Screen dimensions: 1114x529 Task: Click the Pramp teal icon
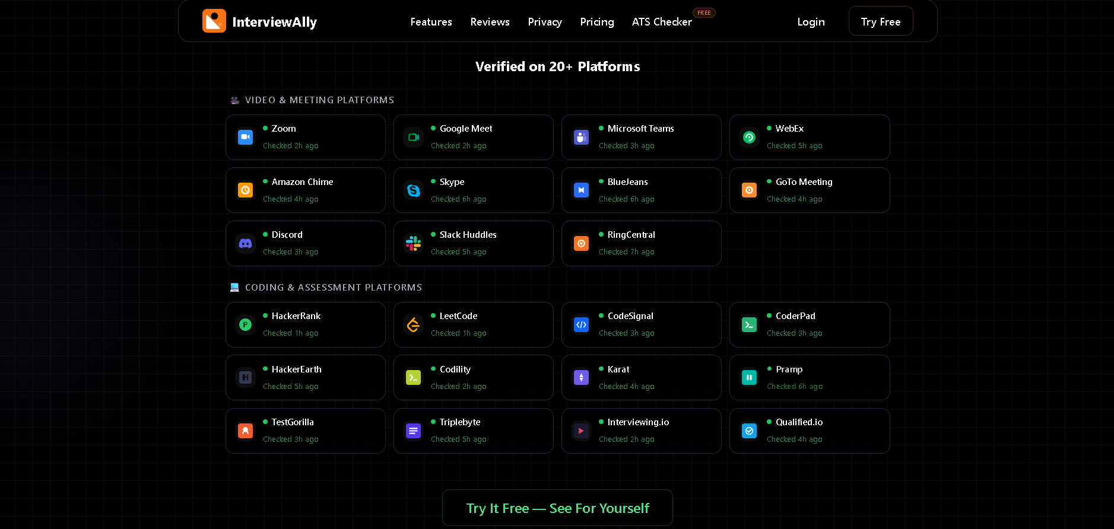pyautogui.click(x=749, y=377)
